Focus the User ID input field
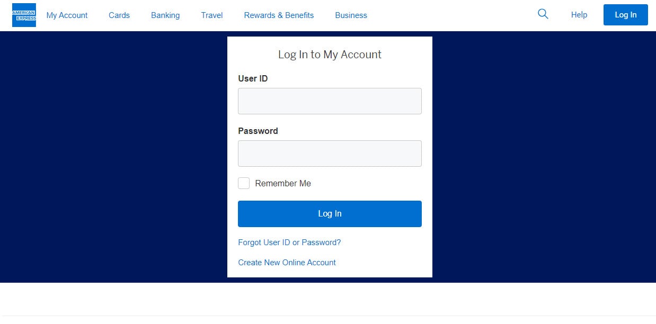Image resolution: width=656 pixels, height=324 pixels. pyautogui.click(x=330, y=101)
